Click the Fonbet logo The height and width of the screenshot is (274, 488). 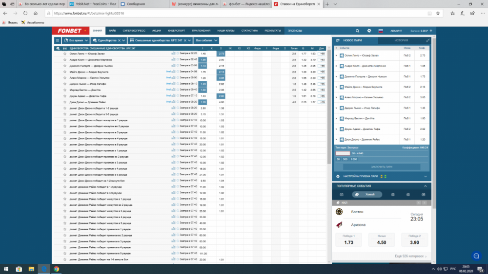click(x=71, y=31)
